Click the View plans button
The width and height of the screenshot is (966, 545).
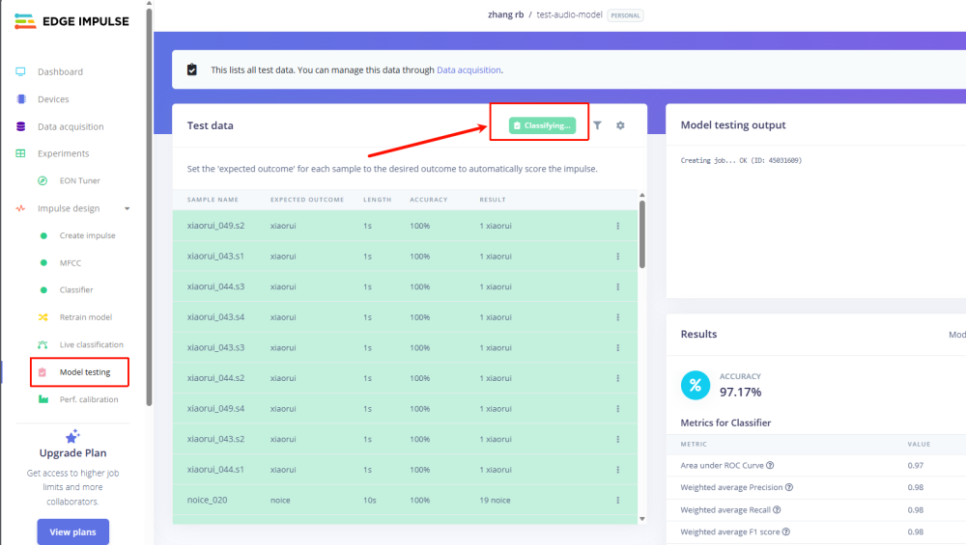(x=72, y=531)
